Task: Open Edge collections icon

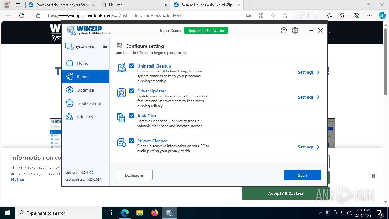Action: click(343, 16)
